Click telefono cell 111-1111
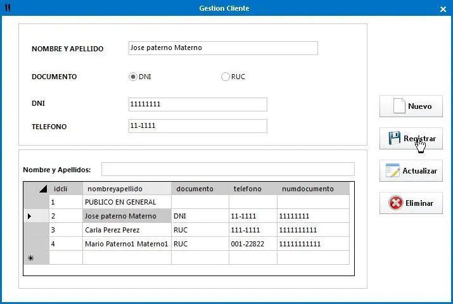This screenshot has height=304, width=453. coord(253,230)
